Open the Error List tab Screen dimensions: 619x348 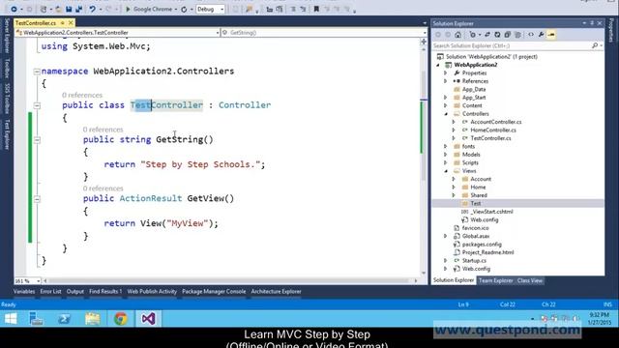pos(50,292)
